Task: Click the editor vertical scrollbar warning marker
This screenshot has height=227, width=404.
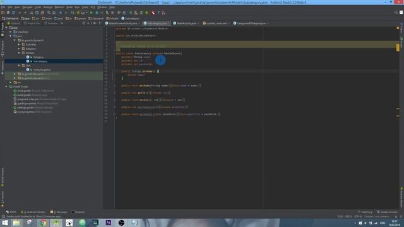Action: point(398,47)
